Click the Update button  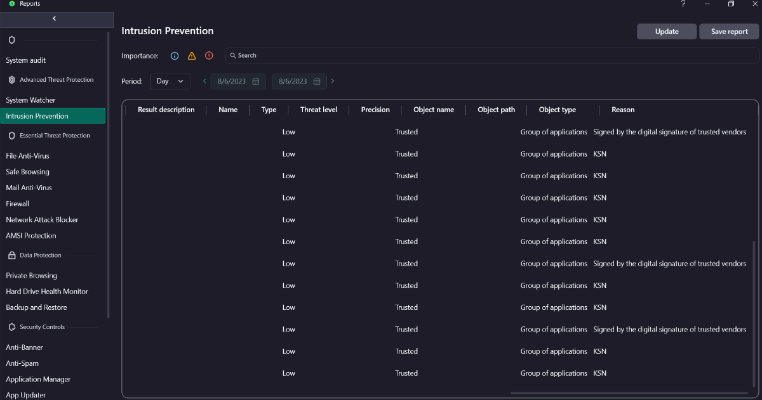point(667,32)
